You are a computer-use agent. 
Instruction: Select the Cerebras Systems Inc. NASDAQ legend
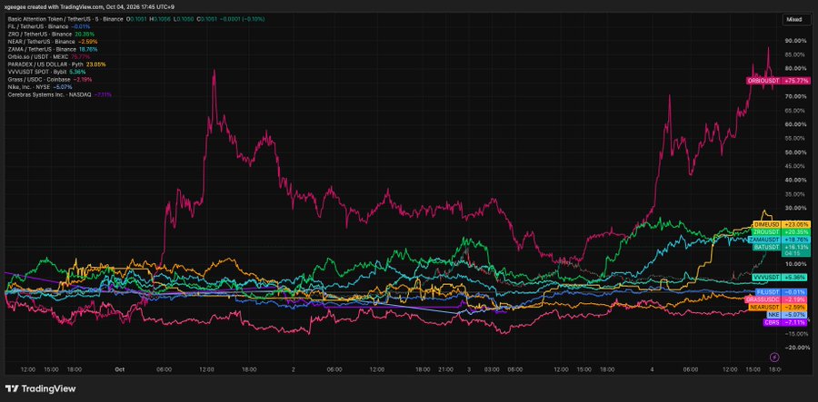(59, 94)
